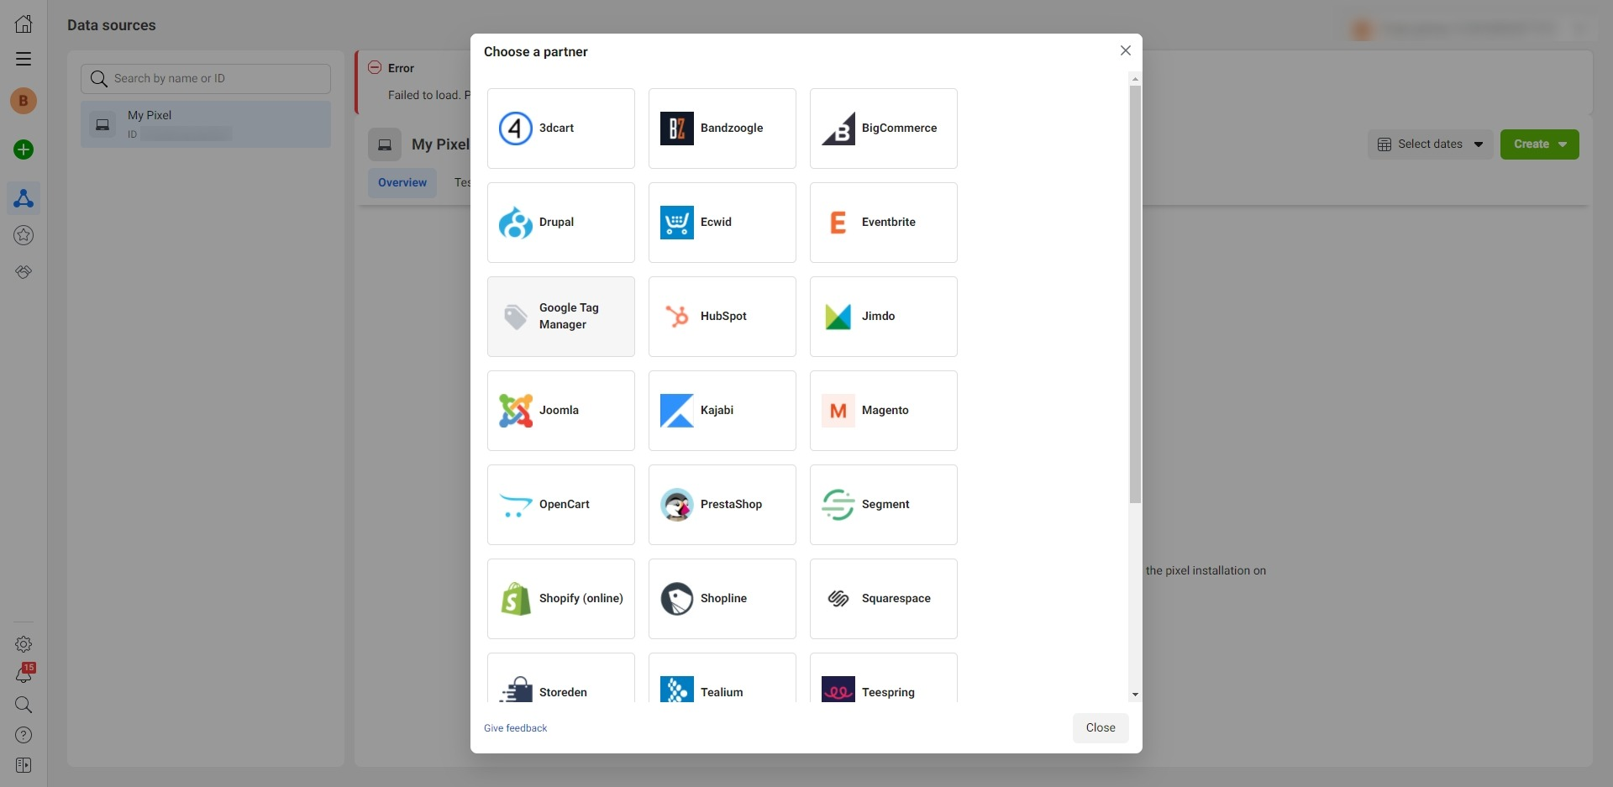The image size is (1613, 787).
Task: Click the Squarespace label text
Action: 896,599
